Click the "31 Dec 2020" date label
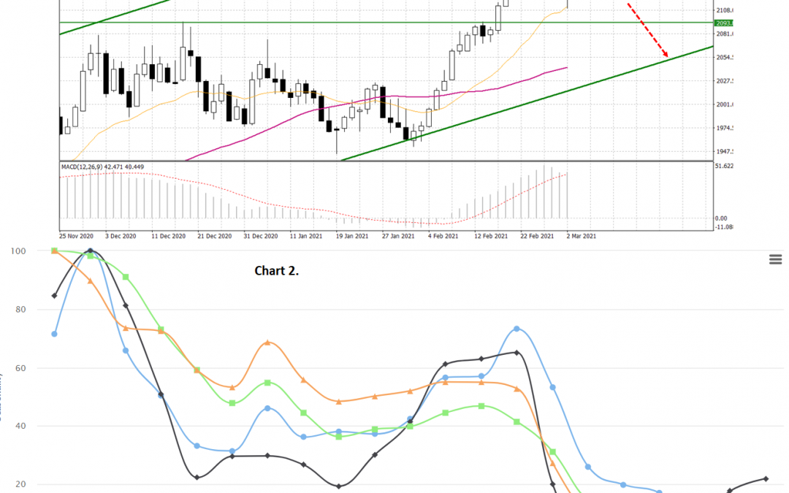Image resolution: width=789 pixels, height=493 pixels. point(261,236)
